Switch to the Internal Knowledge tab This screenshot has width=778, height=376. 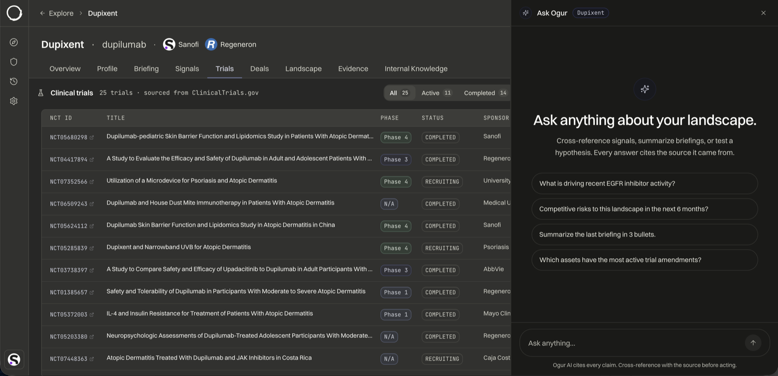pyautogui.click(x=416, y=69)
